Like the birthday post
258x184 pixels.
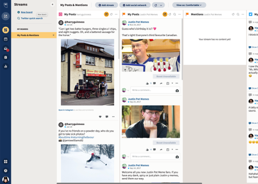pos(147,83)
